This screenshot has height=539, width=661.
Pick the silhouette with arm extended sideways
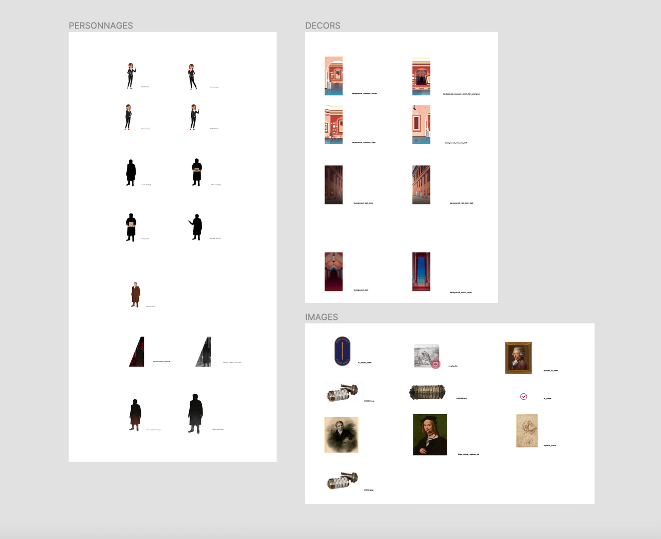[196, 227]
